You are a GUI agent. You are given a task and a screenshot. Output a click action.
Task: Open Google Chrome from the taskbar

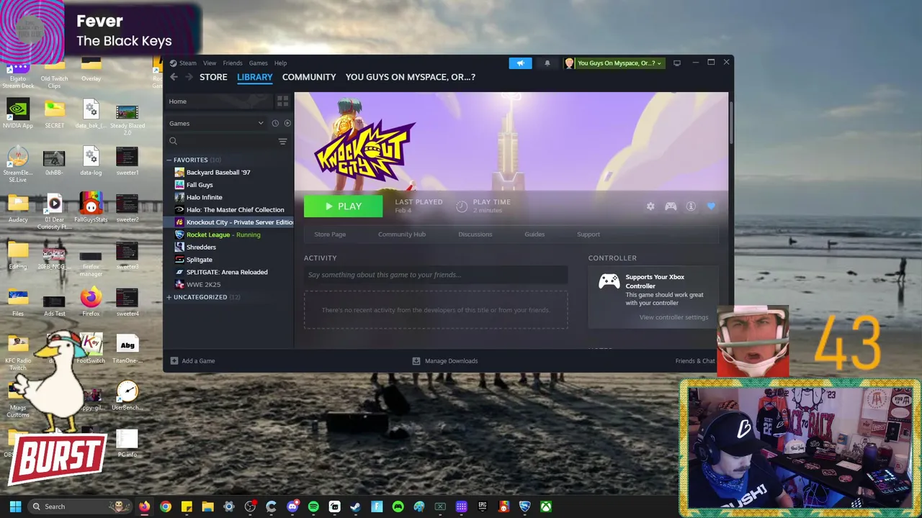(x=166, y=506)
